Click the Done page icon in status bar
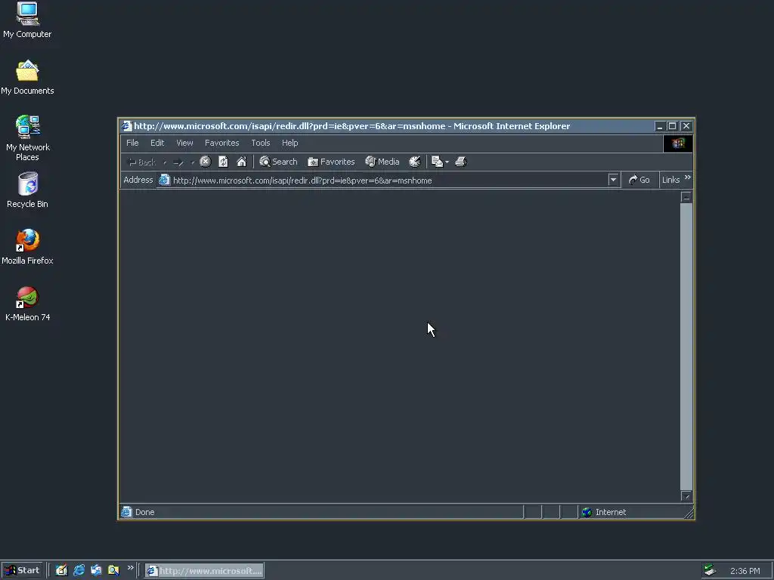 (127, 512)
